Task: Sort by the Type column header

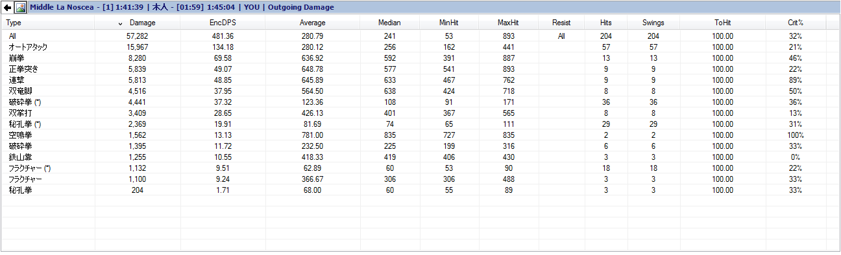Action: (x=47, y=23)
